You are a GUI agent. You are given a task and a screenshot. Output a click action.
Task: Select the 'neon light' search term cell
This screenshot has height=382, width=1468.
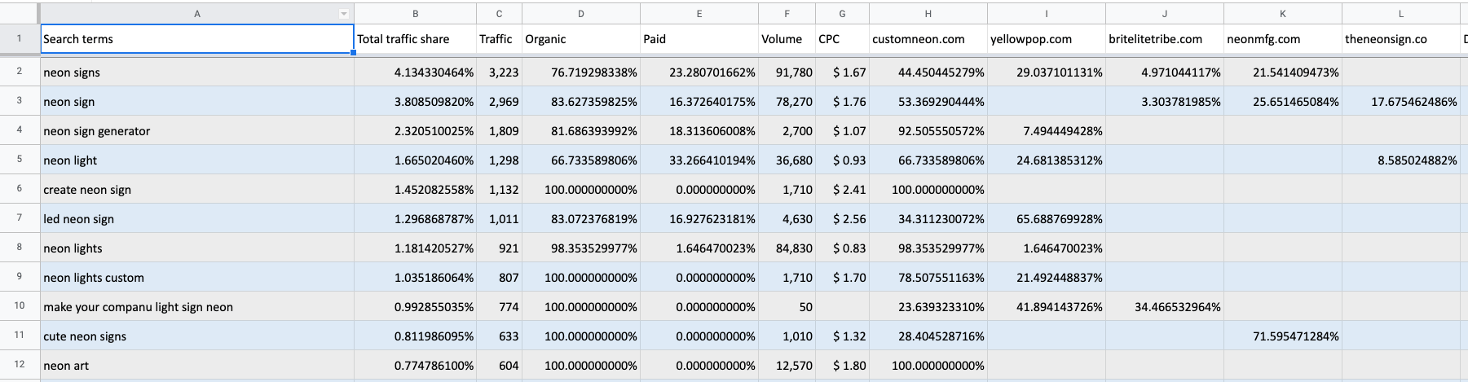197,160
